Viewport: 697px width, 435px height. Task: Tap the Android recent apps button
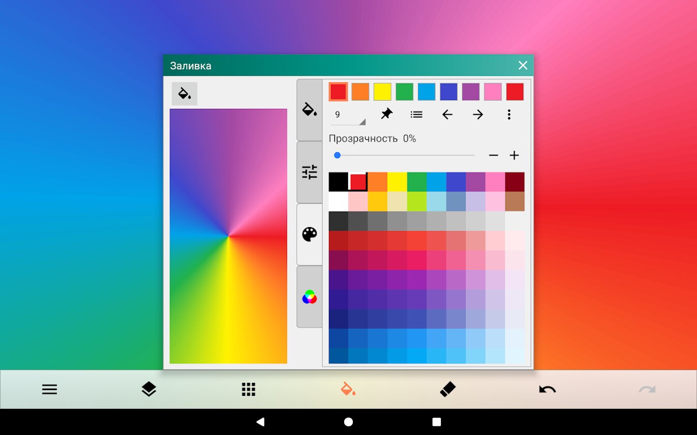point(437,422)
